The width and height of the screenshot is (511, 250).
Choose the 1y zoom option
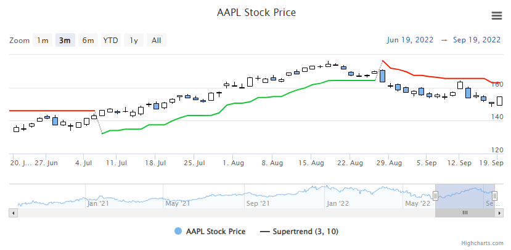pos(133,41)
